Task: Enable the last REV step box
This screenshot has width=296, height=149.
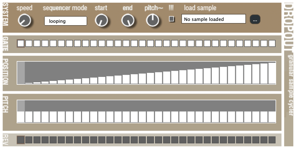Action: [272, 140]
